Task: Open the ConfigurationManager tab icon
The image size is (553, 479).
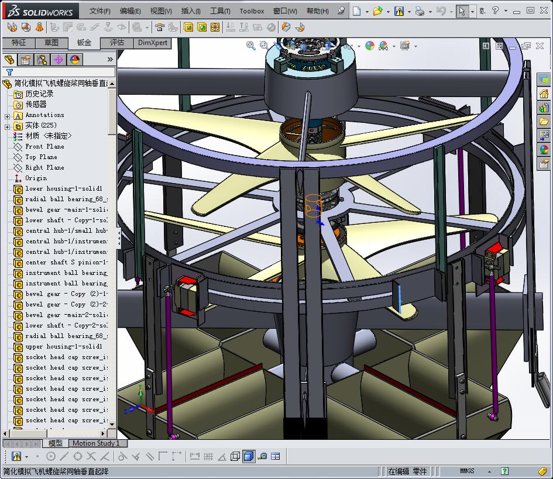Action: (42, 60)
